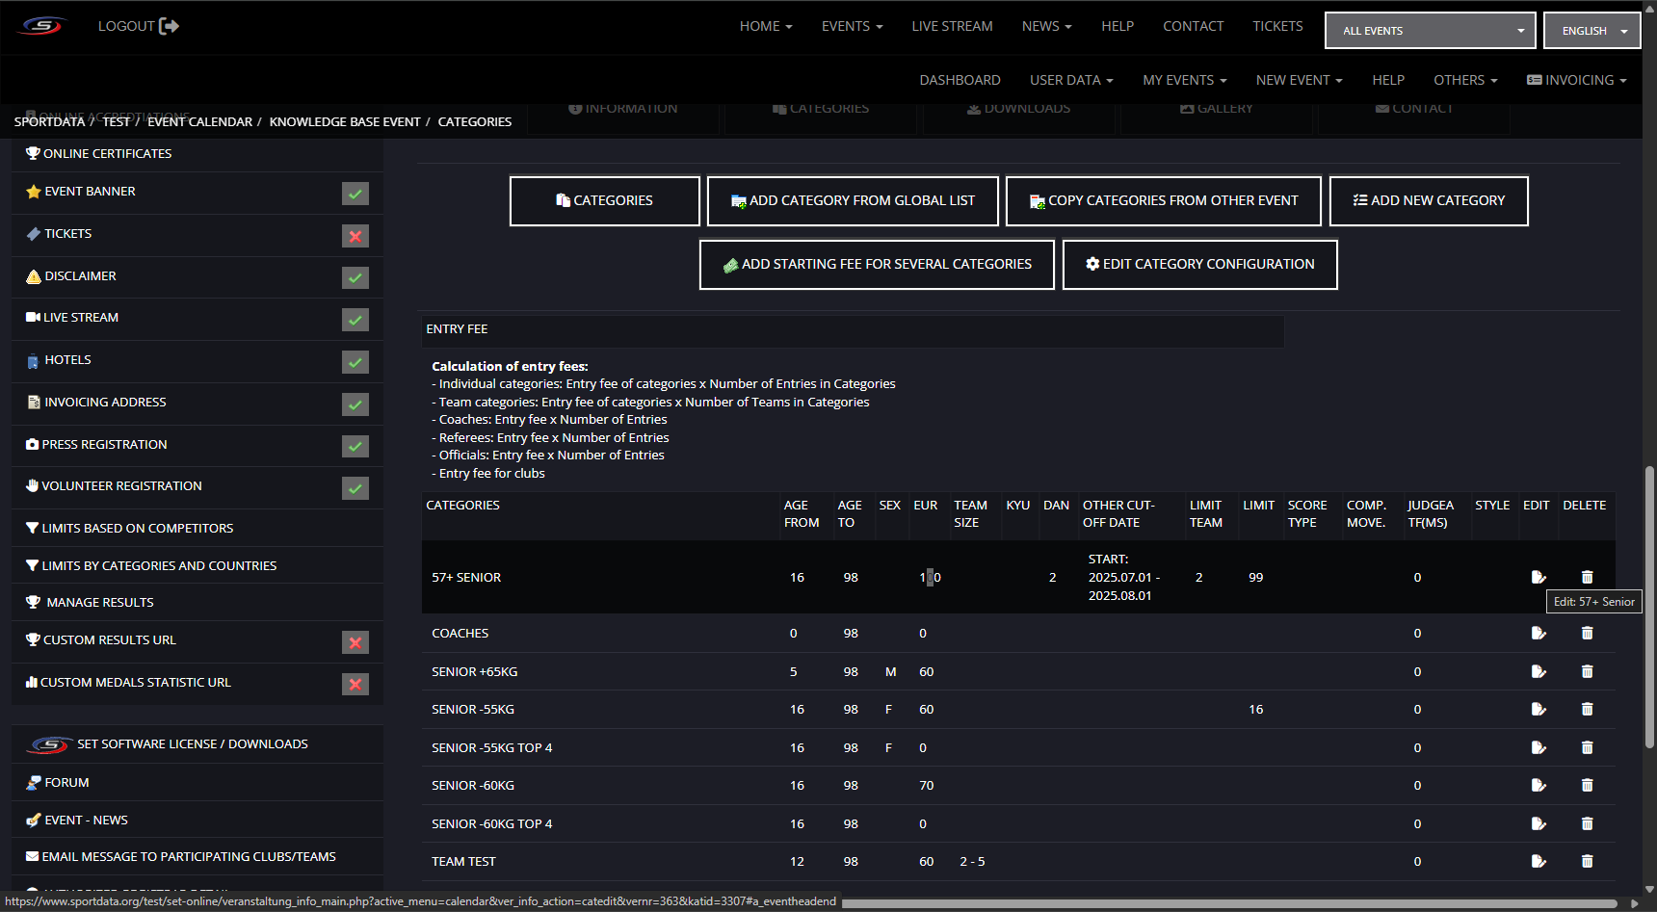Screen dimensions: 1657x912
Task: Toggle Disclaimer green checkmark
Action: [355, 277]
